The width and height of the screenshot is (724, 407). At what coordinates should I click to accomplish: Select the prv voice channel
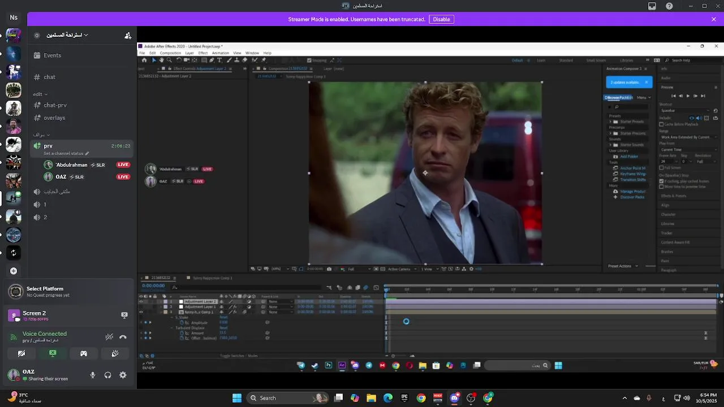point(82,149)
